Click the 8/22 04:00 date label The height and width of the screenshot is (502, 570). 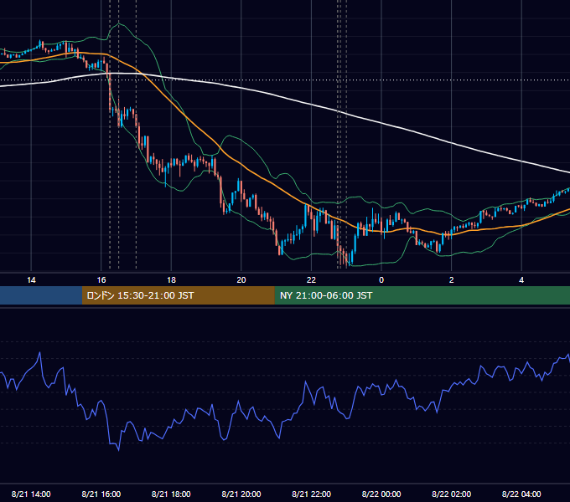pos(521,494)
